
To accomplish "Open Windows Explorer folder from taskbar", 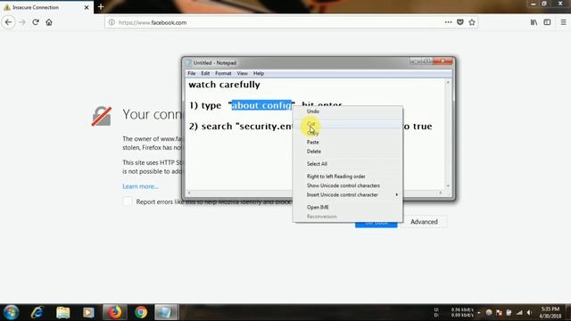I will (x=63, y=312).
